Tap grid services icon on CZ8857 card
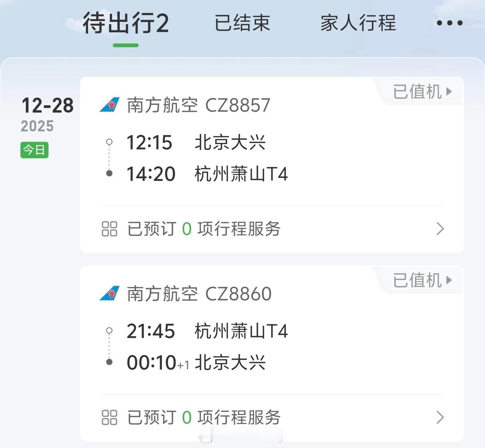 click(x=109, y=229)
